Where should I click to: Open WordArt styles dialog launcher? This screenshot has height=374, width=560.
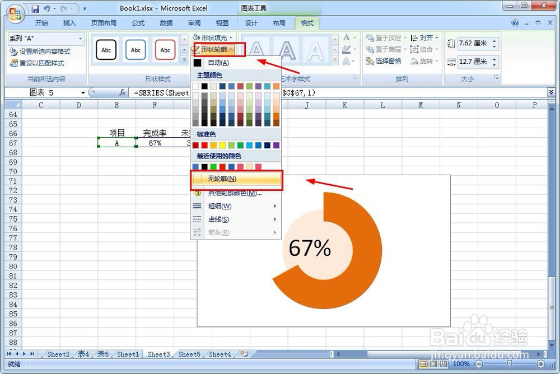(356, 77)
